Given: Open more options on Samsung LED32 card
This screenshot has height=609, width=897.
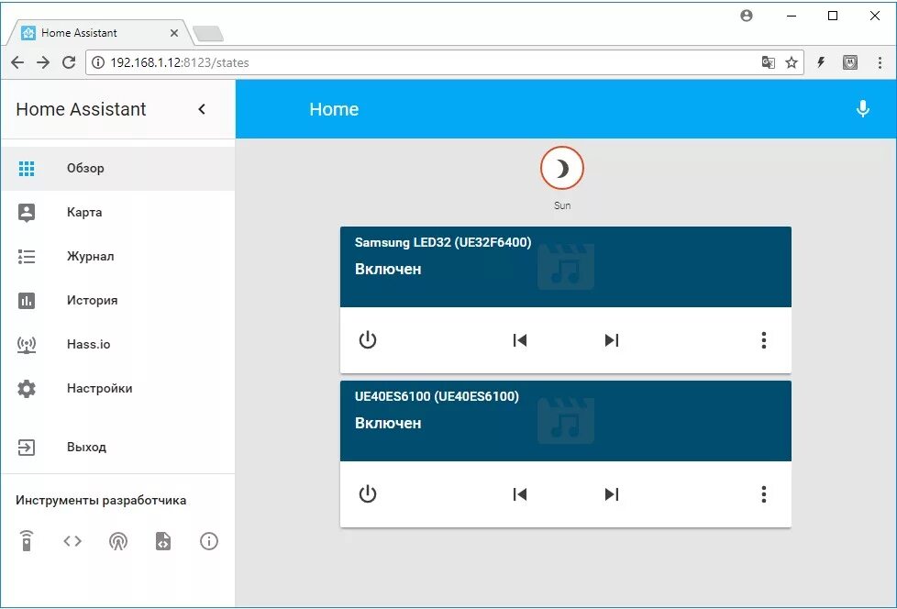Looking at the screenshot, I should pyautogui.click(x=764, y=340).
